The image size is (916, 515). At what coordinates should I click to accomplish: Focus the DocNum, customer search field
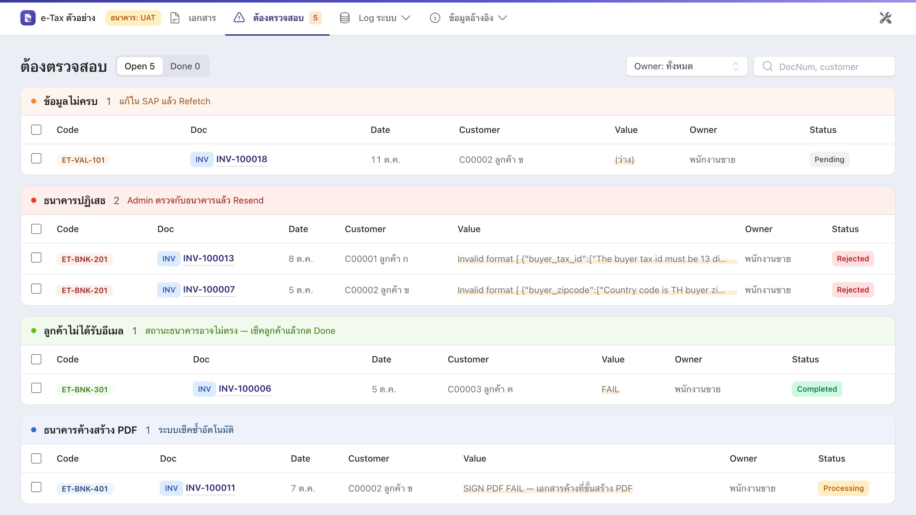824,66
